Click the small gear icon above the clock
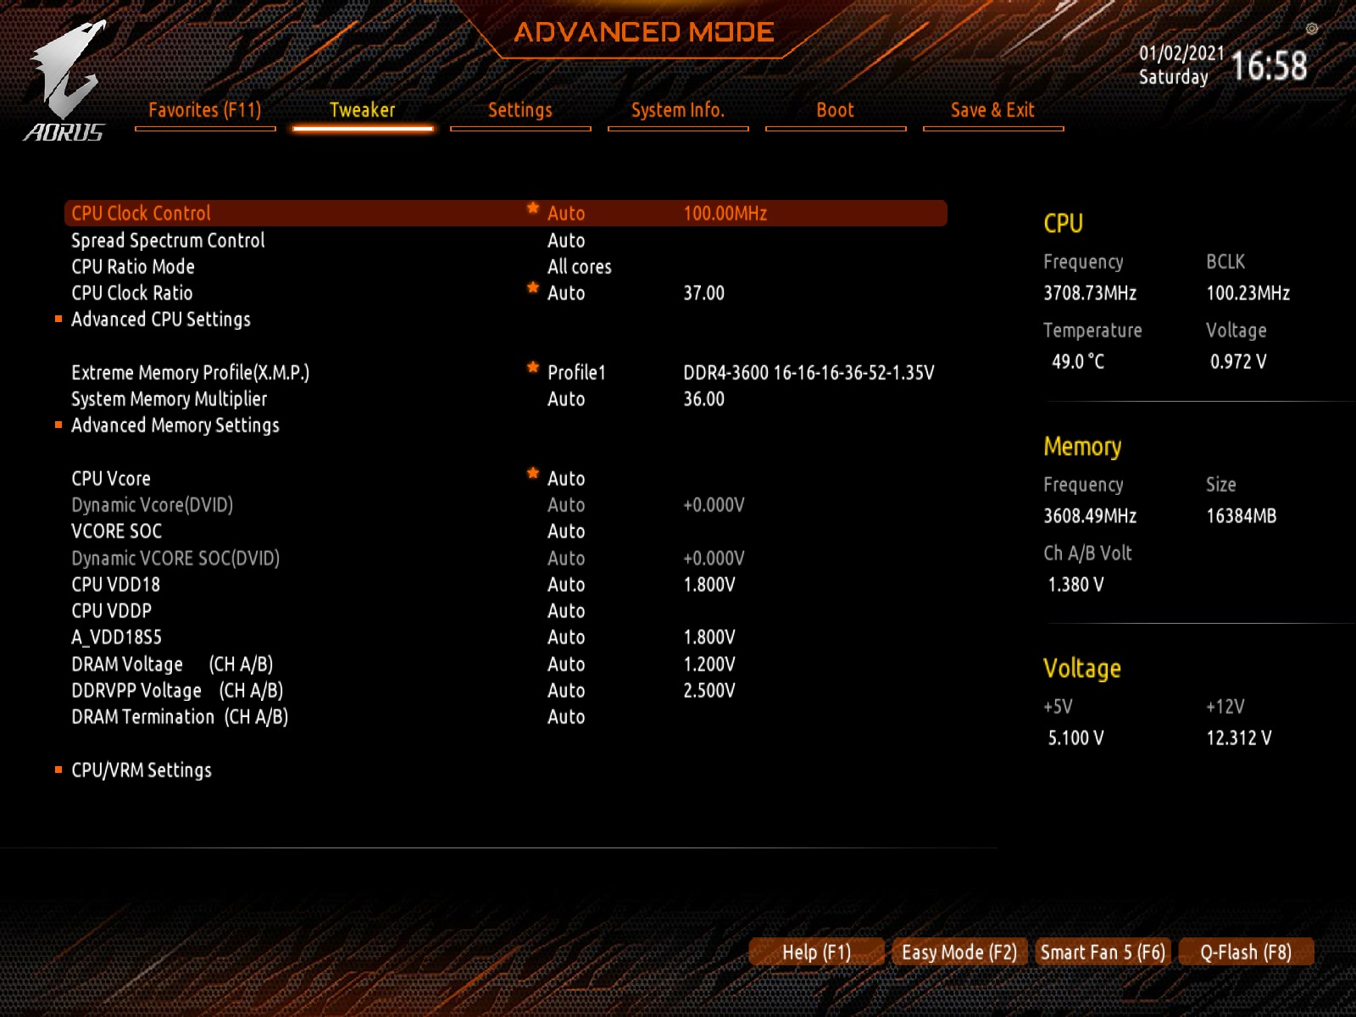1356x1017 pixels. tap(1311, 29)
